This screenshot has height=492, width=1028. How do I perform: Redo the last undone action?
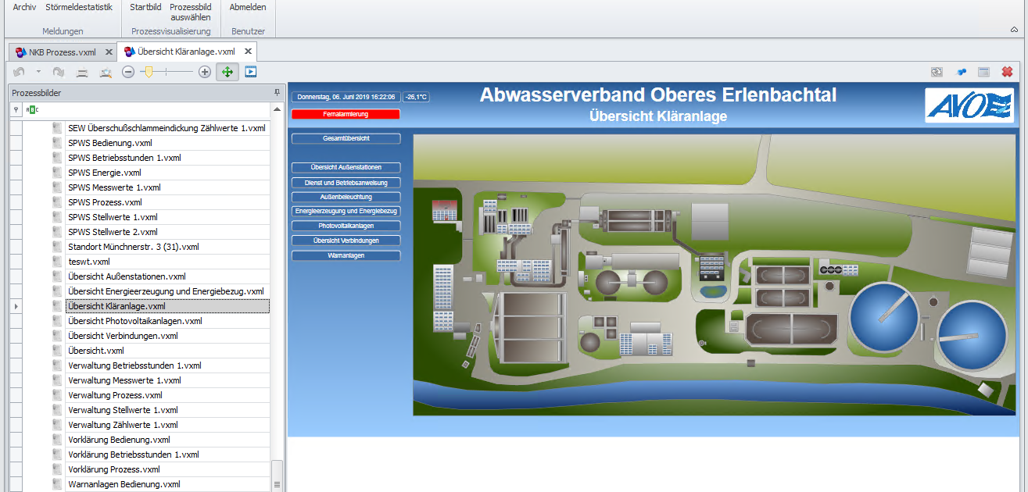[58, 72]
